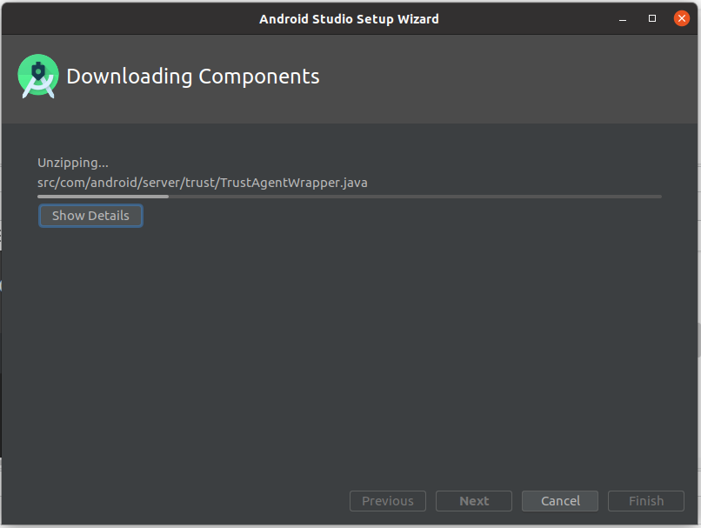Click the 'Unzipping...' status text
The width and height of the screenshot is (701, 528).
(73, 163)
